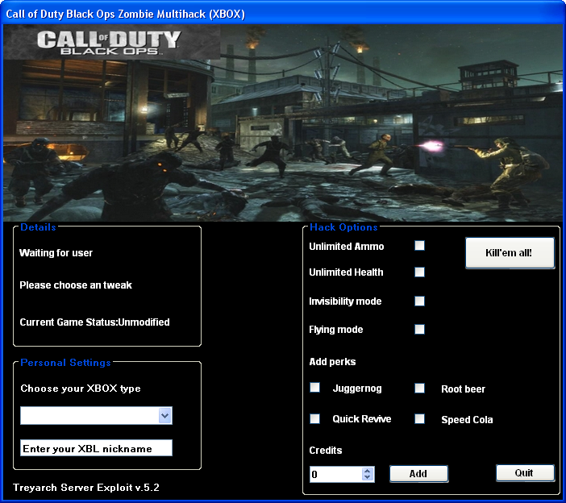Screen dimensions: 566x503
Task: Click 'Please choose an tweak' text
Action: point(76,285)
